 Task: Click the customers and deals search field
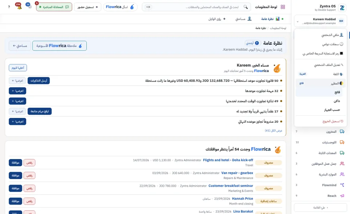[x=196, y=7]
